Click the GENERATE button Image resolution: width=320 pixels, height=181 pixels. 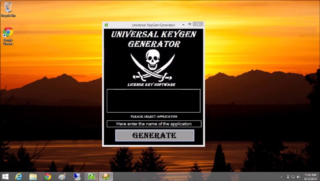(x=155, y=135)
